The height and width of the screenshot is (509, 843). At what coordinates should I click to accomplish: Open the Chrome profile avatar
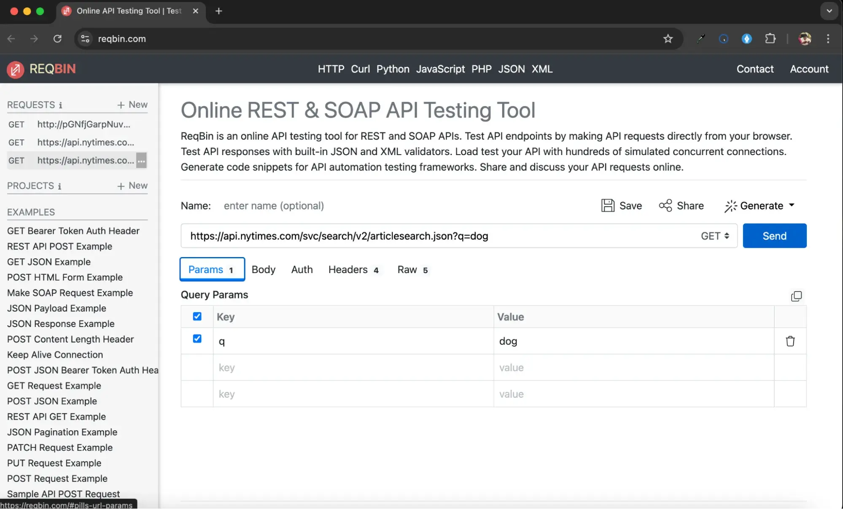[x=805, y=39]
